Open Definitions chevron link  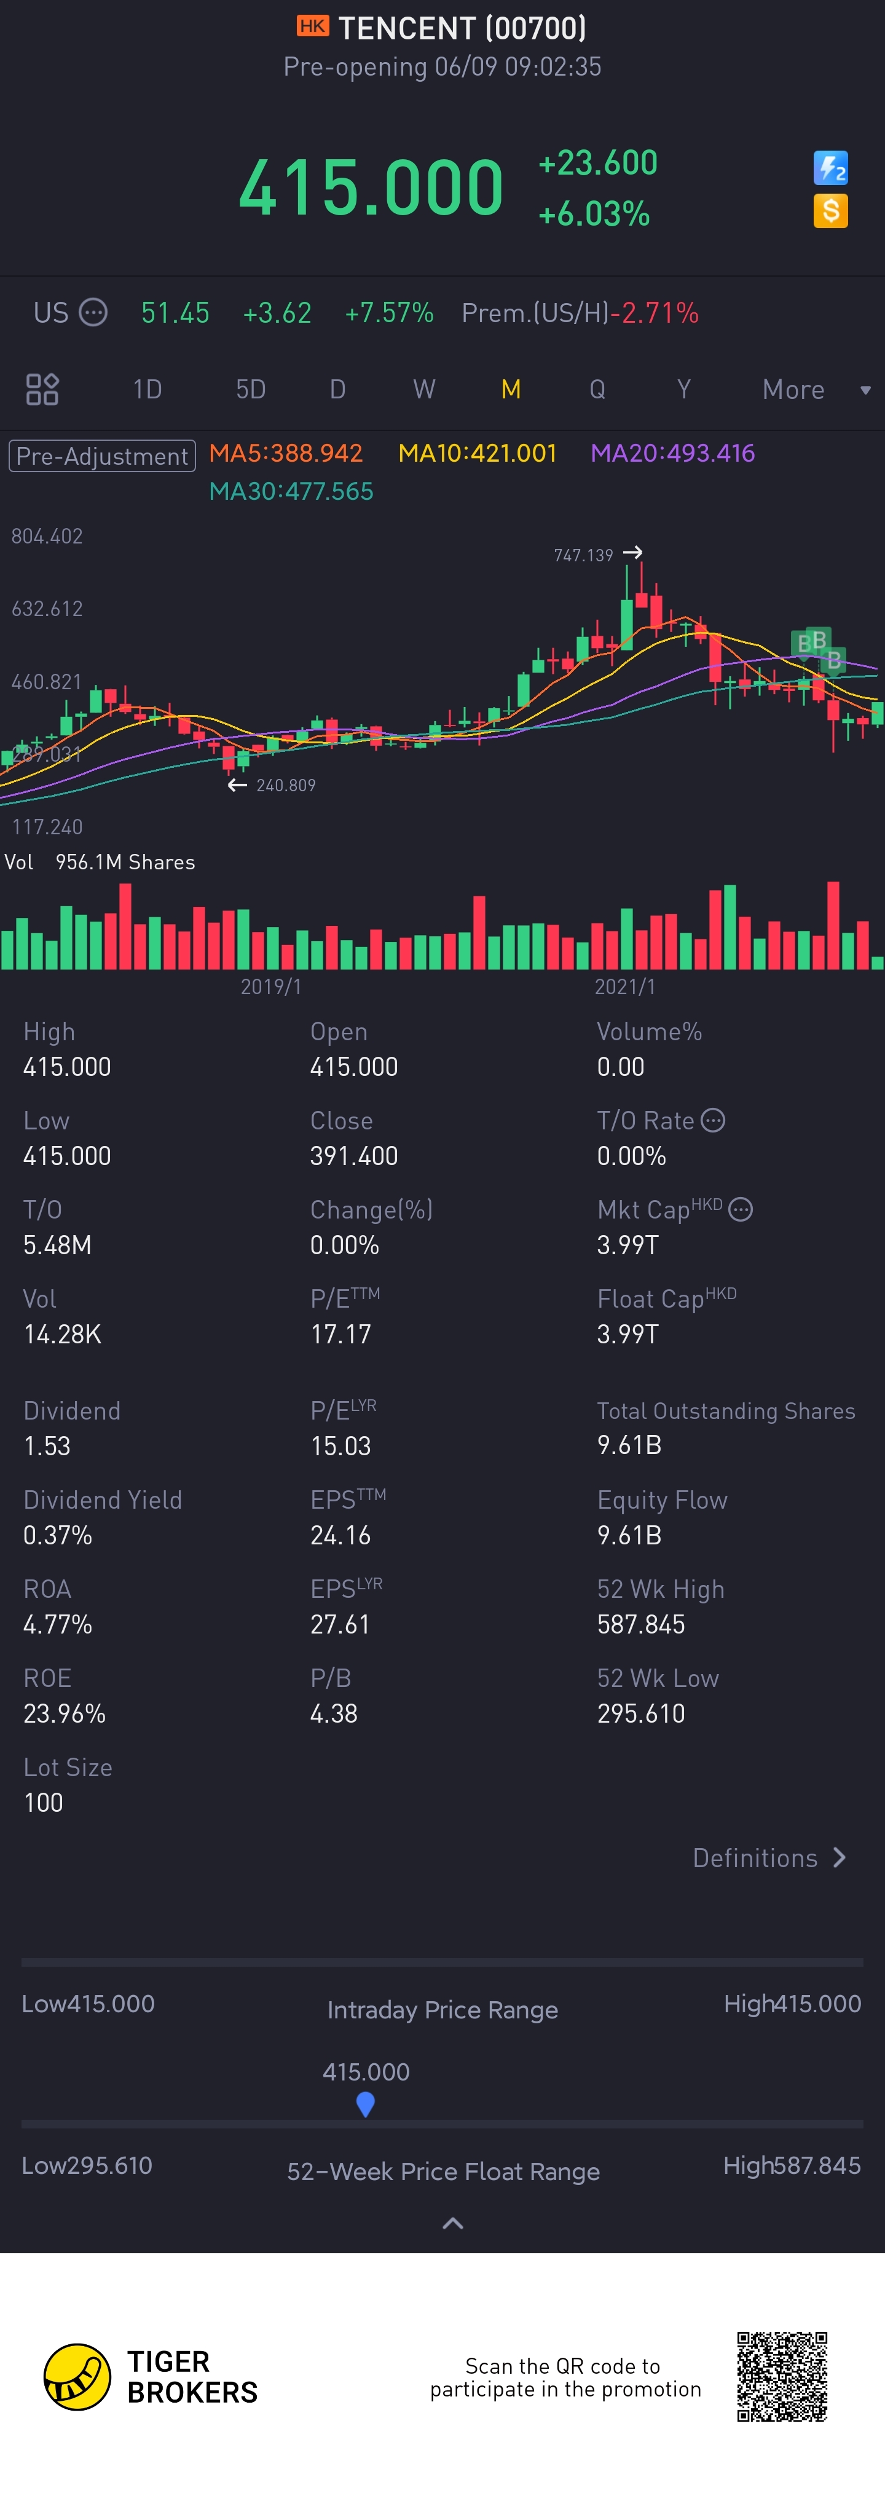(x=769, y=1857)
